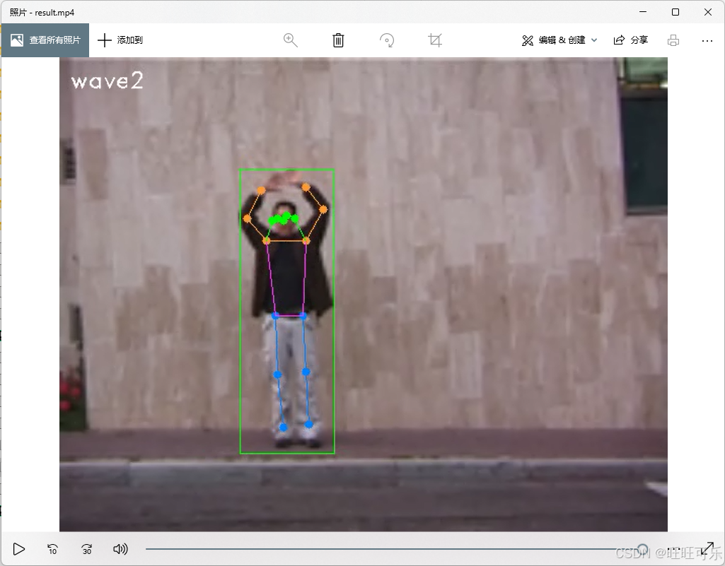Expand the 编辑 & 创建 dropdown
The image size is (725, 566).
[x=559, y=40]
